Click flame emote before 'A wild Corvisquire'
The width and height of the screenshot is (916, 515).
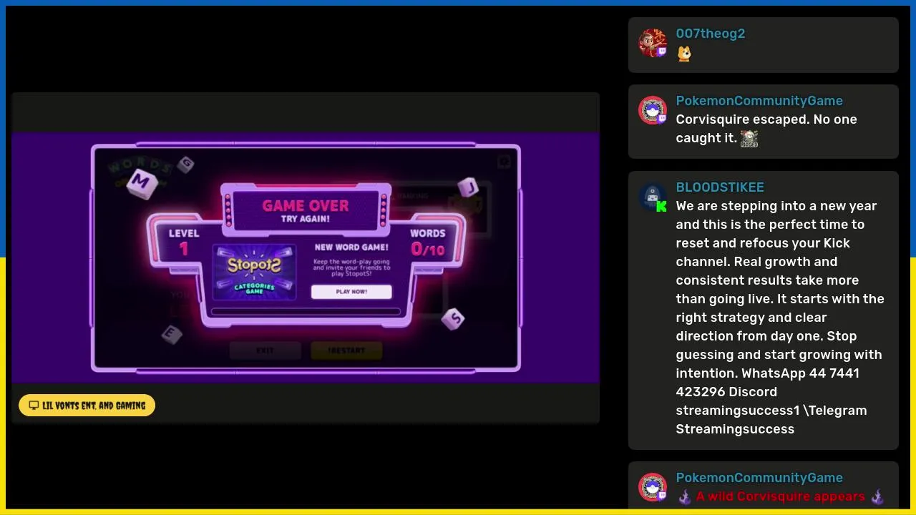684,496
